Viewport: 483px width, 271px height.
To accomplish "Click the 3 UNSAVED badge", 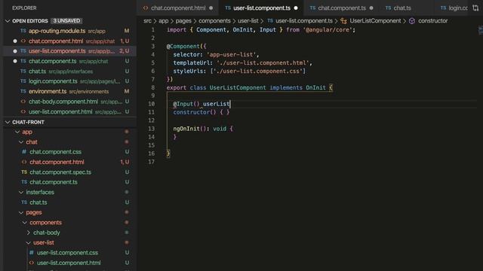I will [x=66, y=21].
